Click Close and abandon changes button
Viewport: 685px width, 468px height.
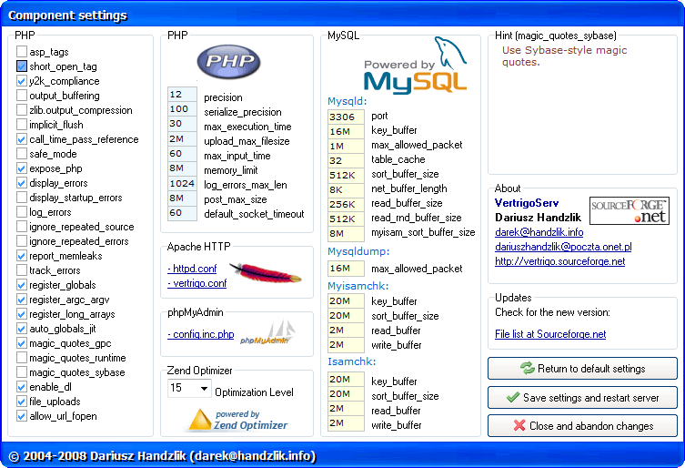pyautogui.click(x=582, y=426)
